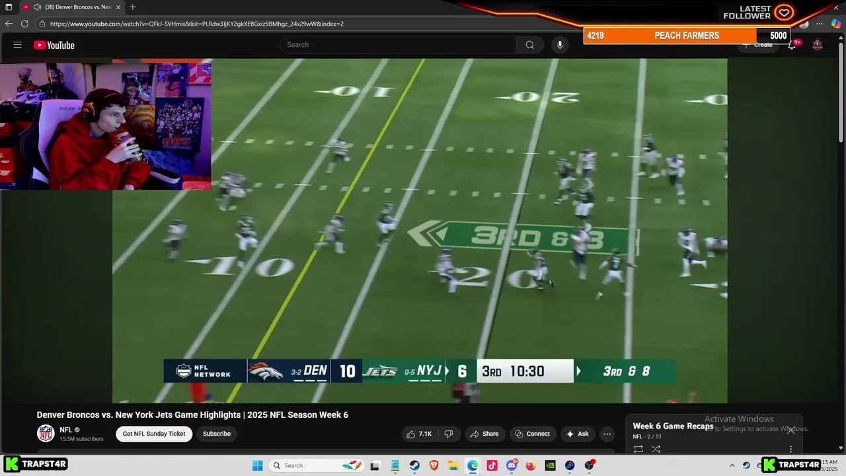Subscribe to the NFL channel

click(217, 434)
